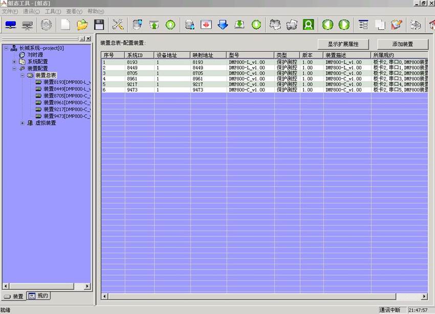Viewport: 435px width, 314px height.
Task: Click the 显示扩展属性 button
Action: (x=343, y=44)
